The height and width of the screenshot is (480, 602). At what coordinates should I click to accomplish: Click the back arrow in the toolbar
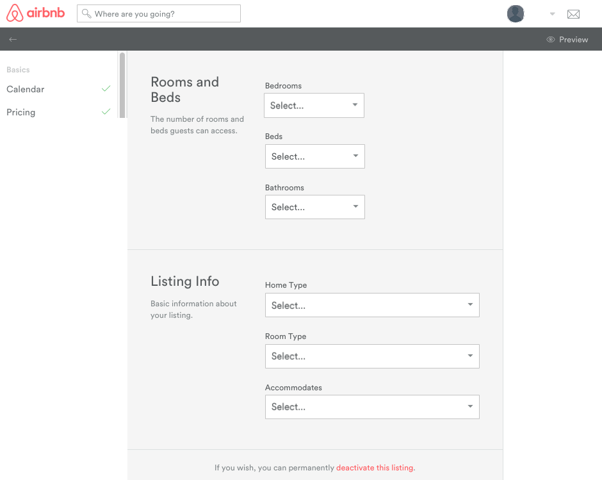coord(13,39)
